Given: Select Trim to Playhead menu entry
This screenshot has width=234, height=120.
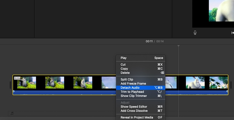Looking at the screenshot, I should click(x=141, y=92).
